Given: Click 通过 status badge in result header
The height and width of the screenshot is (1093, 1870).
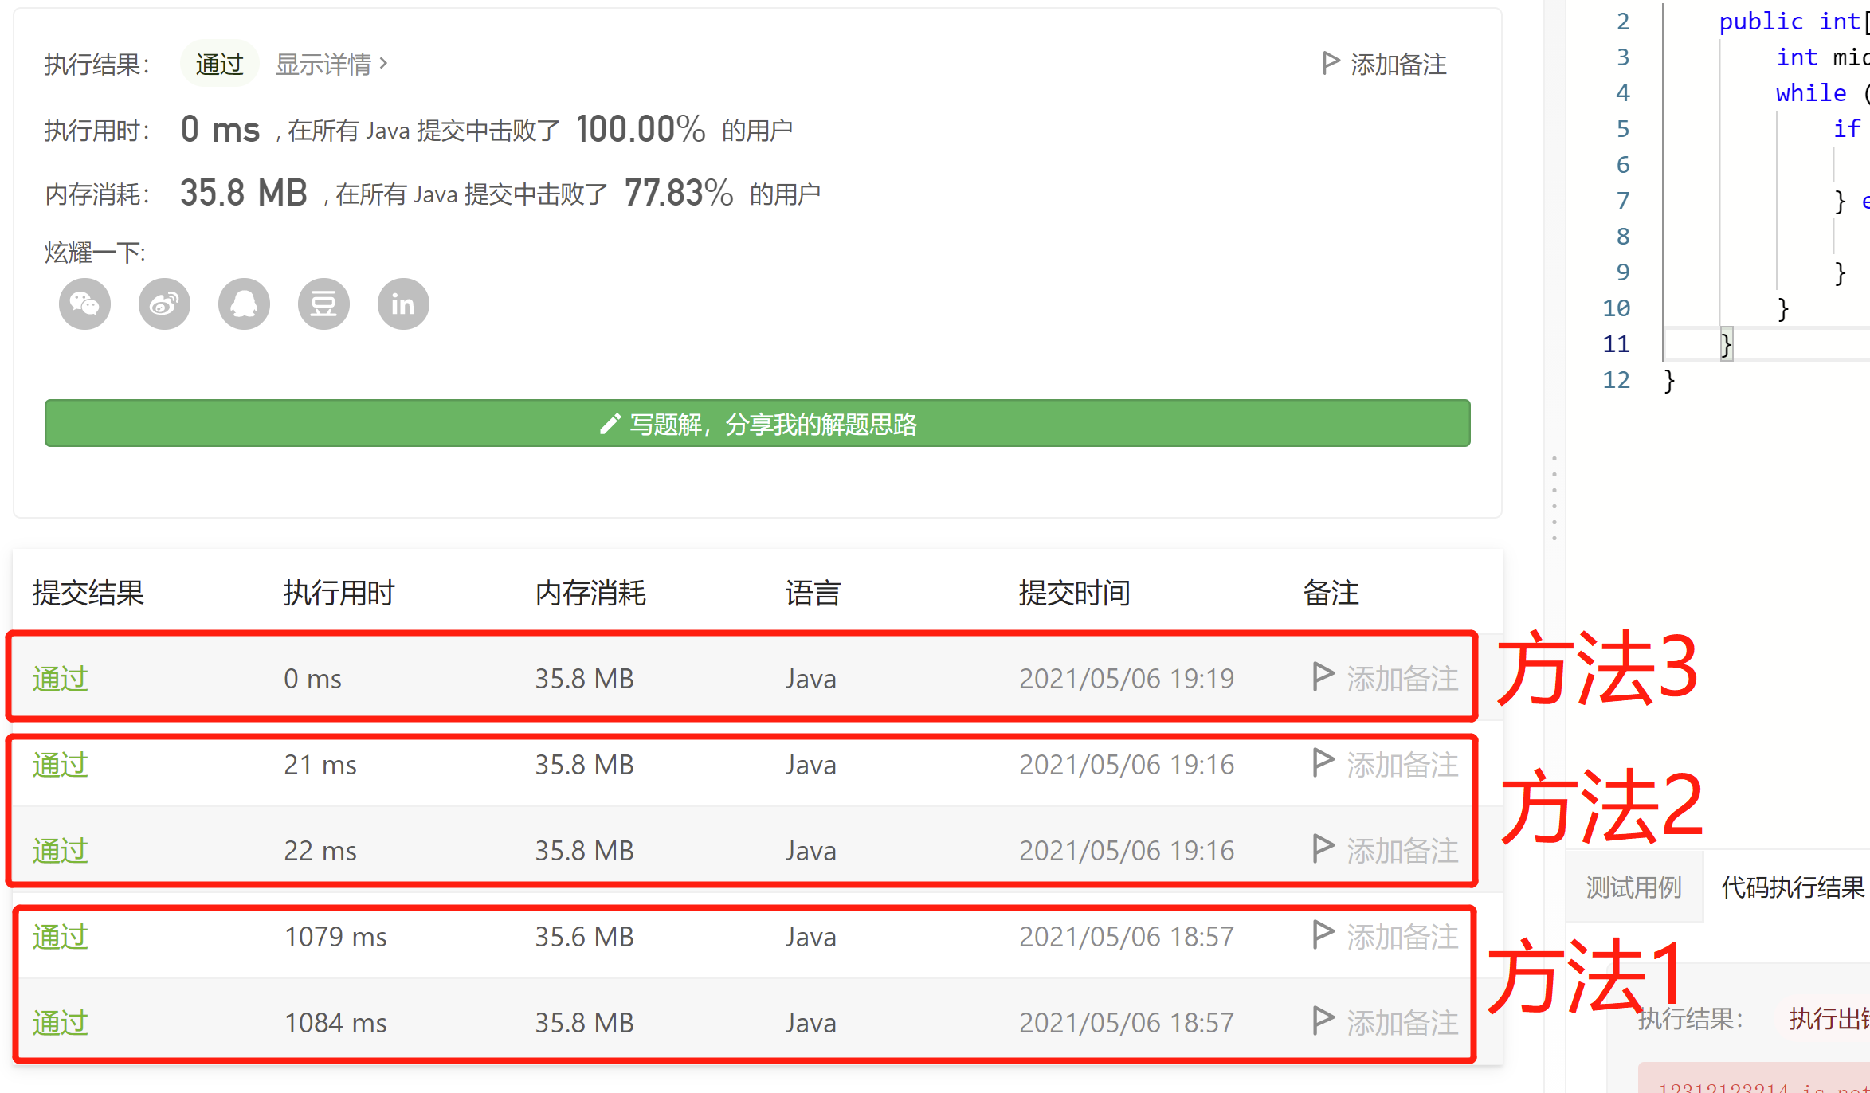Looking at the screenshot, I should [219, 64].
